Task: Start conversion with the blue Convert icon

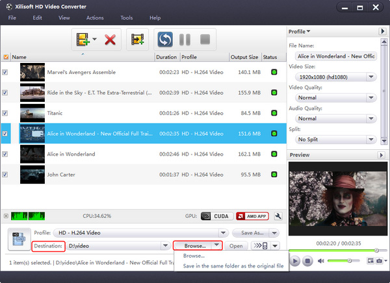Action: (165, 40)
